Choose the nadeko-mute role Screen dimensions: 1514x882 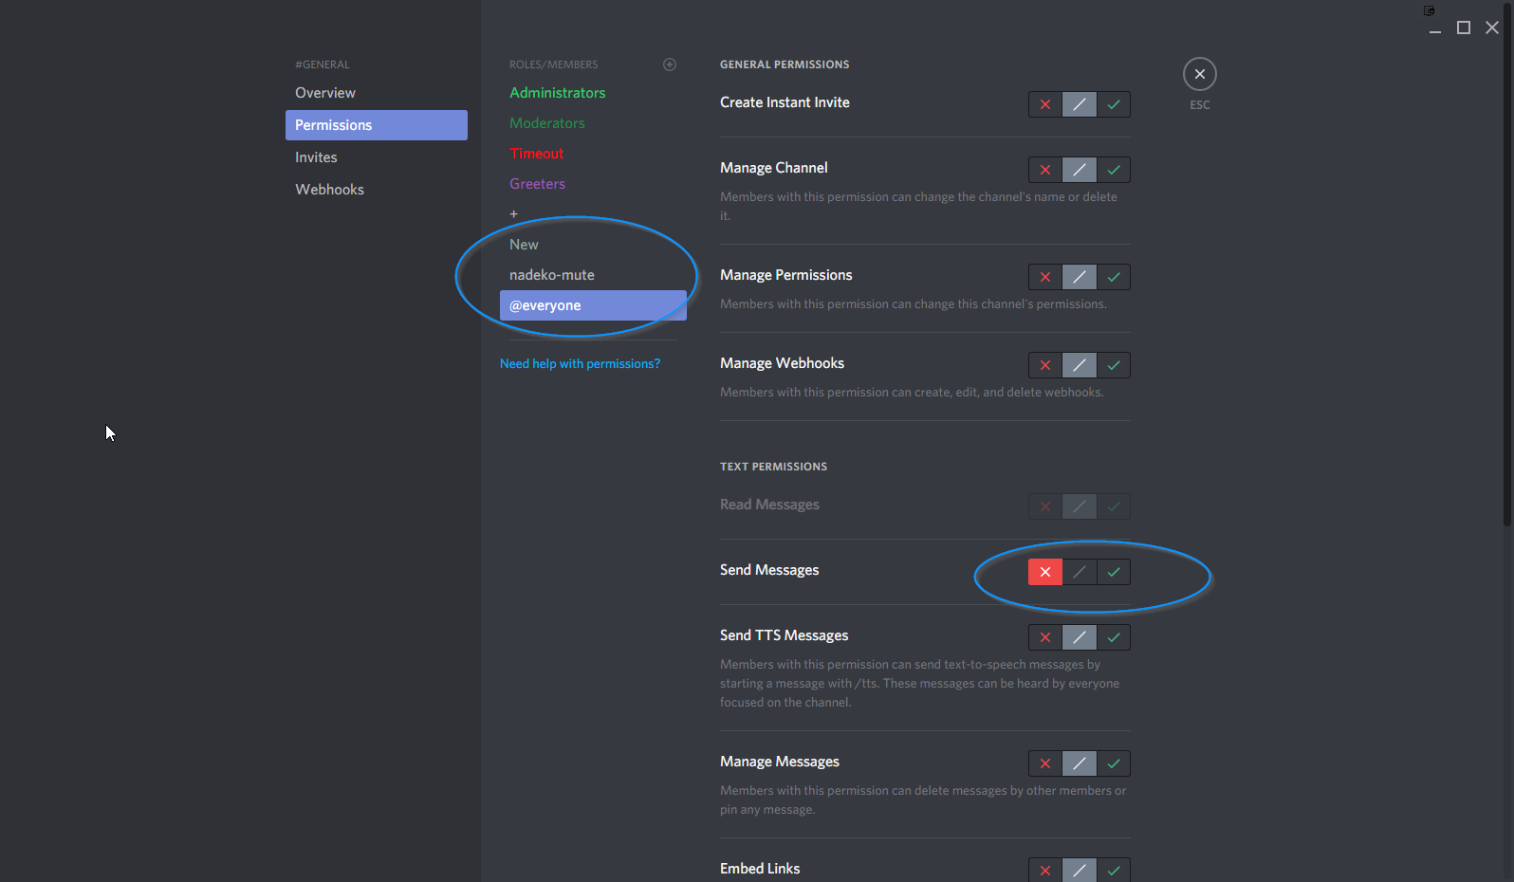(x=551, y=275)
